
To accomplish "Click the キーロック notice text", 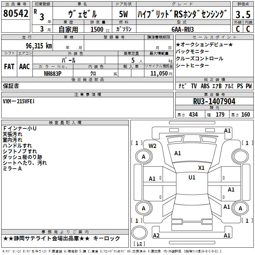I will (x=106, y=238).
